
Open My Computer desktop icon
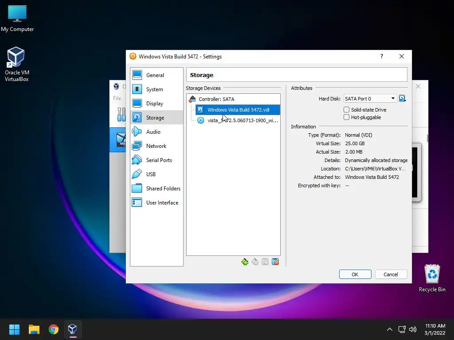(x=17, y=18)
